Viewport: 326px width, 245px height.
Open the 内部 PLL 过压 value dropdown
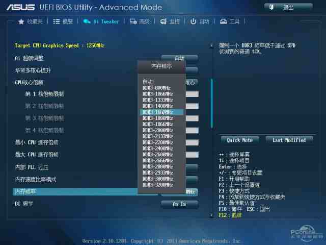pyautogui.click(x=192, y=167)
